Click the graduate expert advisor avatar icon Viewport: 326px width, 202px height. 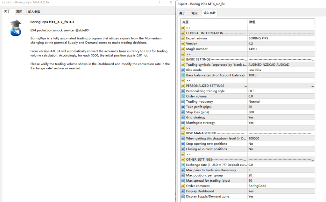tap(15, 28)
